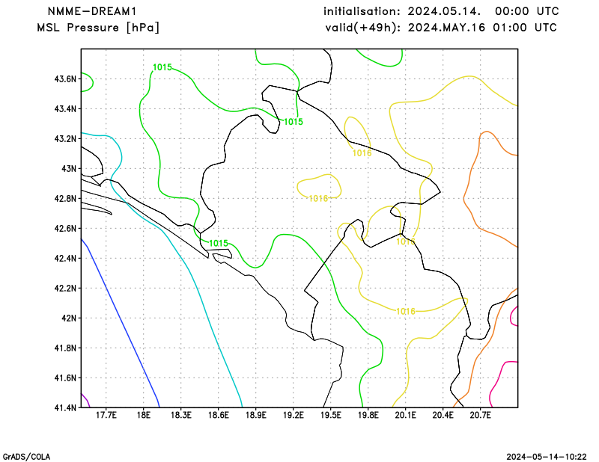
Task: Click the 2024-05-14-10:22 timestamp
Action: 547,457
